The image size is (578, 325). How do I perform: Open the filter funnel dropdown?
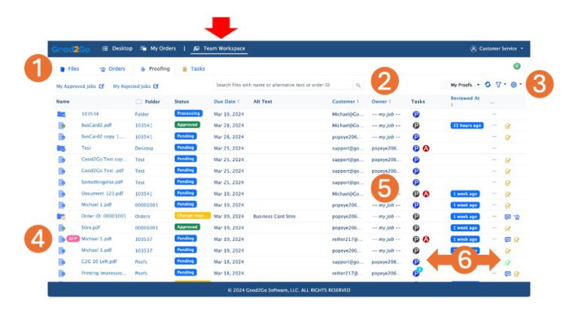pyautogui.click(x=500, y=84)
